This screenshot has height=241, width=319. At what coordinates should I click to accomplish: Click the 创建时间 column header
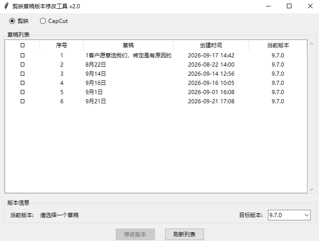[x=211, y=45]
